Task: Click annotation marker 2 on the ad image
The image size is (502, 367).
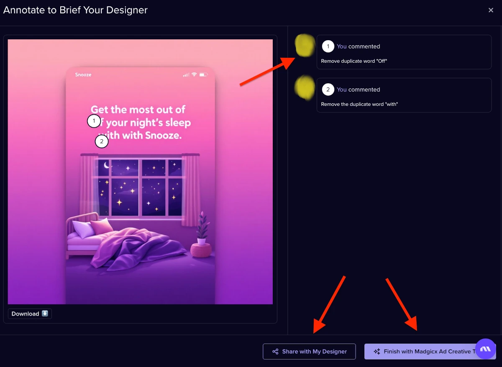Action: click(102, 141)
